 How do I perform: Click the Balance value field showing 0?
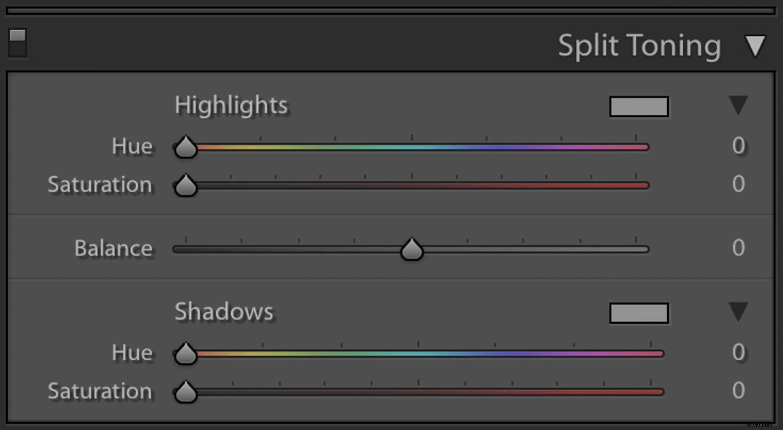[739, 249]
